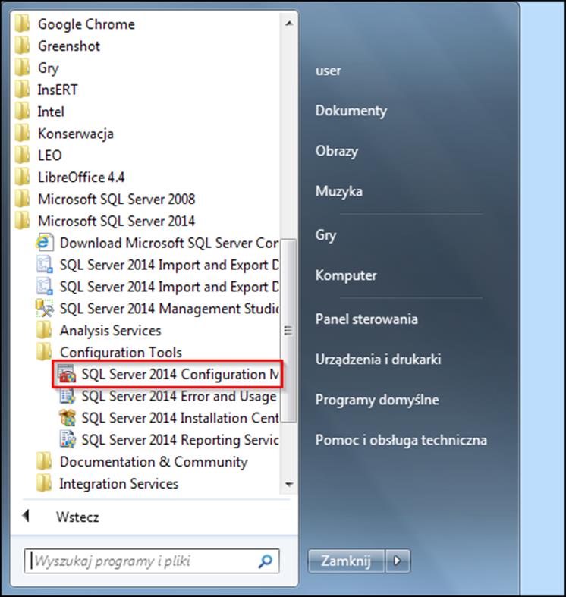Open LibreOffice 4.4 folder icon
Image resolution: width=566 pixels, height=597 pixels.
[23, 178]
